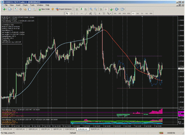Open the Profiles icon
This screenshot has height=135, width=185.
[9, 9]
